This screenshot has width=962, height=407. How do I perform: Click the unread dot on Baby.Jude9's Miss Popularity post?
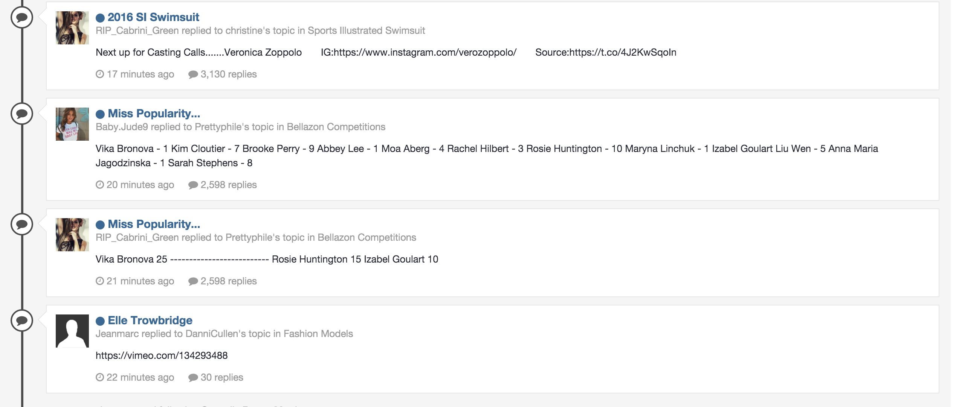pyautogui.click(x=100, y=114)
